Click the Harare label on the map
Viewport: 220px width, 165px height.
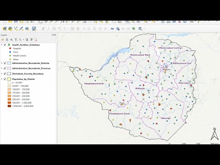(166, 70)
